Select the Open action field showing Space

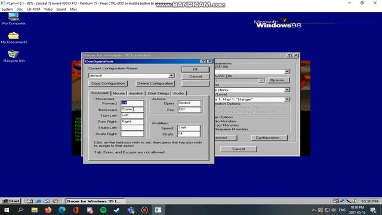[189, 103]
